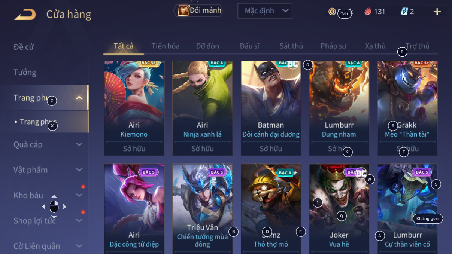This screenshot has width=452, height=254.
Task: Select the Sát thủ filter tab
Action: pos(291,46)
